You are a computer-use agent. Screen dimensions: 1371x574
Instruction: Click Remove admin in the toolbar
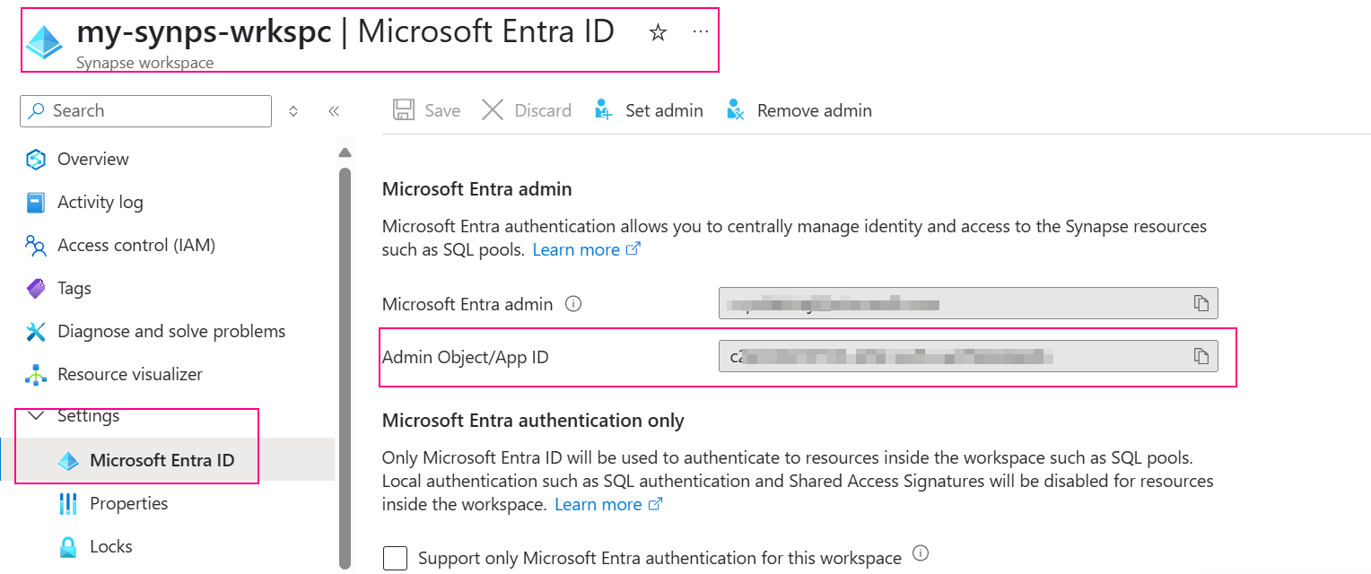tap(799, 110)
